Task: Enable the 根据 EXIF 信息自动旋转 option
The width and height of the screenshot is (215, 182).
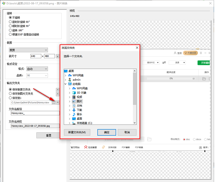Action: [10, 34]
